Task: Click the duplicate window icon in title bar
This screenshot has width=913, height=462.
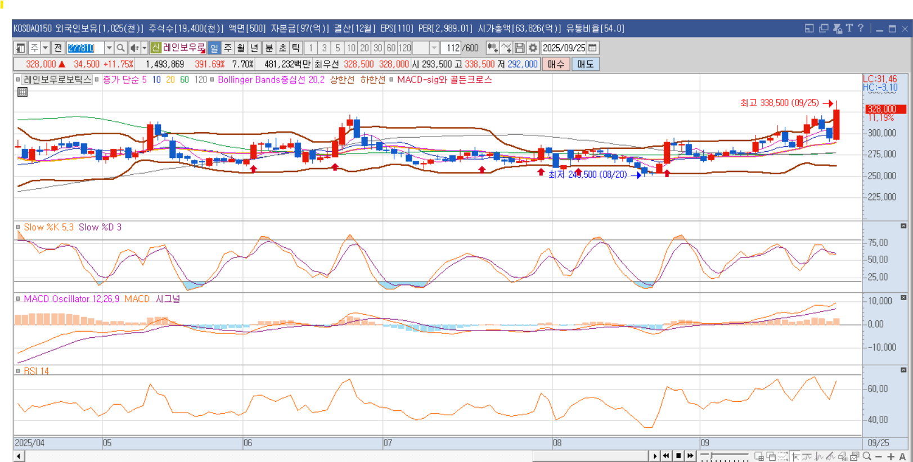Action: (824, 28)
